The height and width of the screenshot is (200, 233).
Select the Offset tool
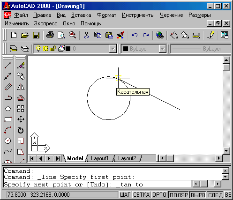(21, 98)
